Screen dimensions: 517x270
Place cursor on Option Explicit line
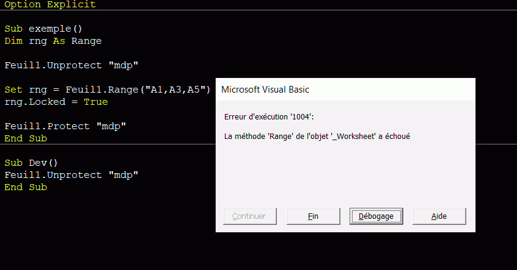pyautogui.click(x=50, y=5)
